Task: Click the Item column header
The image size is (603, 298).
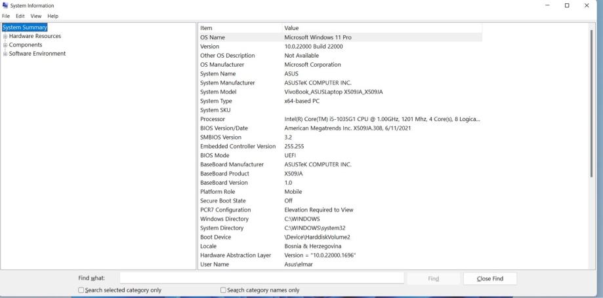Action: [x=240, y=28]
